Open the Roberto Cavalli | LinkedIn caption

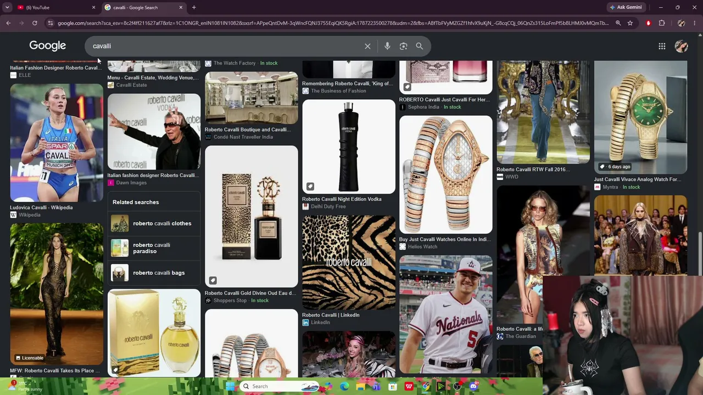pos(331,315)
